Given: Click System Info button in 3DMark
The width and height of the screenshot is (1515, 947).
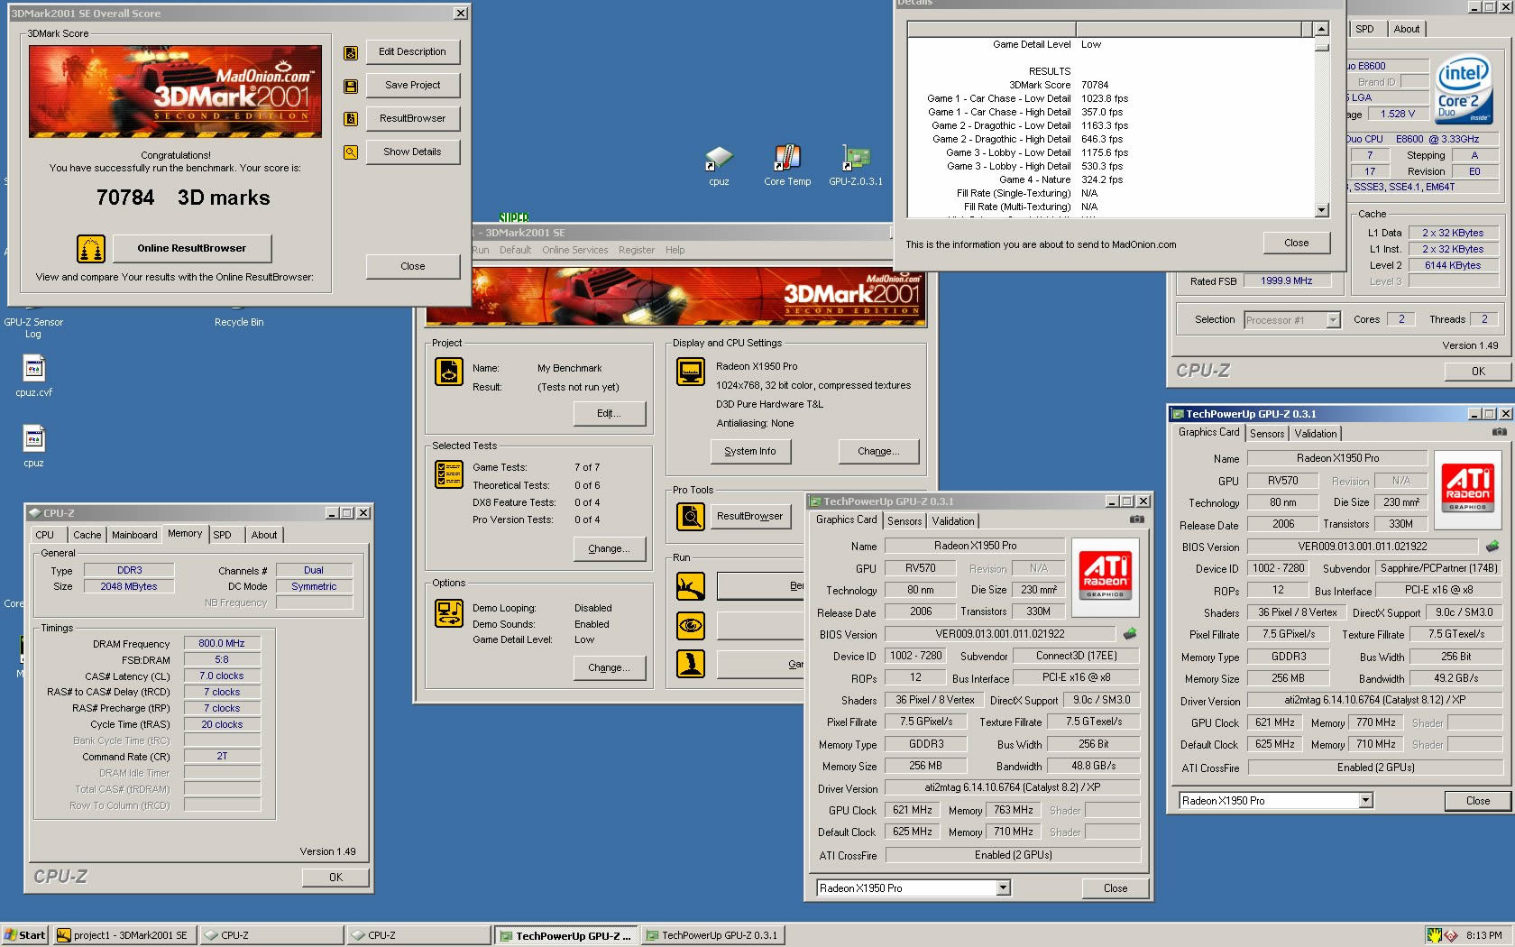Looking at the screenshot, I should [x=750, y=452].
